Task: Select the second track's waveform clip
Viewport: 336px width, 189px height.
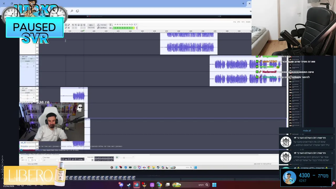Action: click(246, 71)
